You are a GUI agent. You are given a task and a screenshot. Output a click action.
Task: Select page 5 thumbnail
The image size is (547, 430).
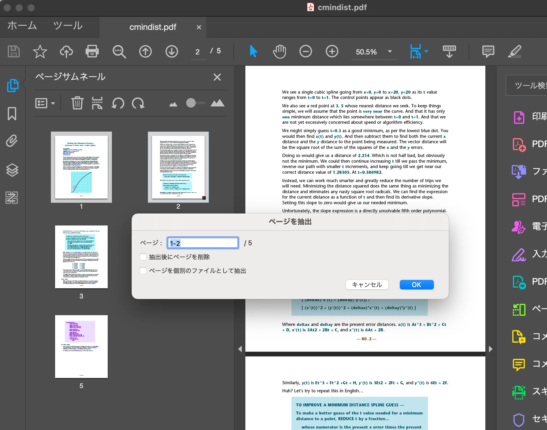pyautogui.click(x=81, y=347)
